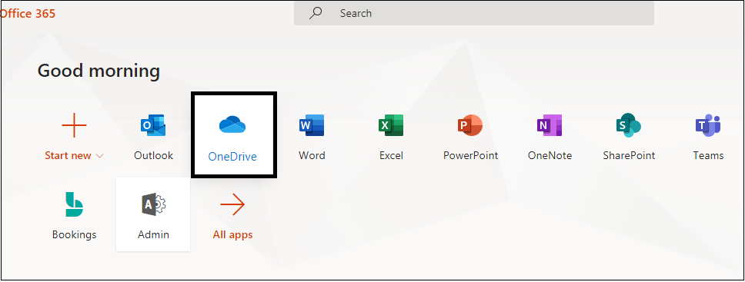Open the Admin center icon
The width and height of the screenshot is (745, 282).
tap(153, 204)
